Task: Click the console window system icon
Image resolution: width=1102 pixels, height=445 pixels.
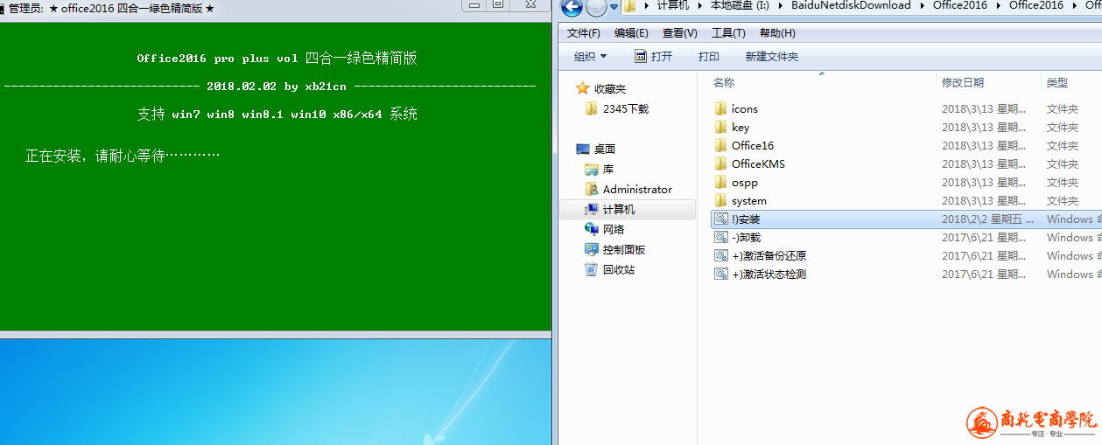Action: pos(3,8)
